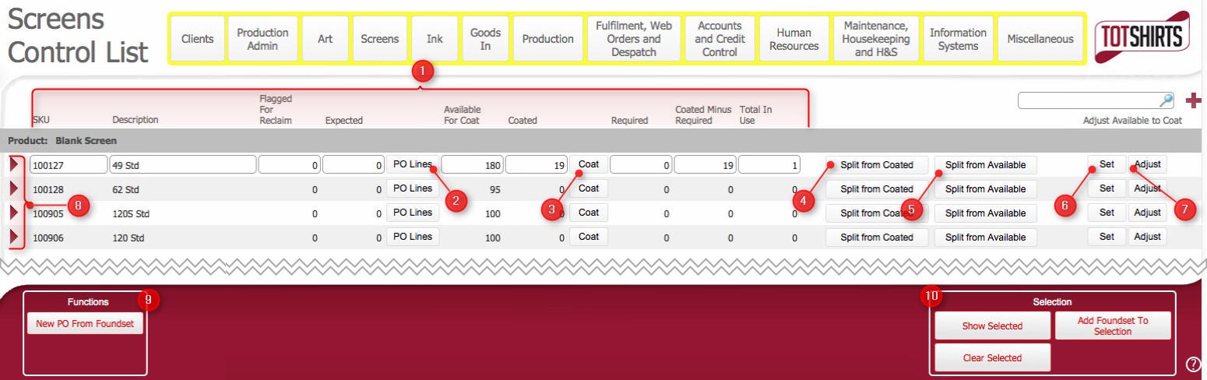
Task: Click the TotShirts logo
Action: point(1141,37)
